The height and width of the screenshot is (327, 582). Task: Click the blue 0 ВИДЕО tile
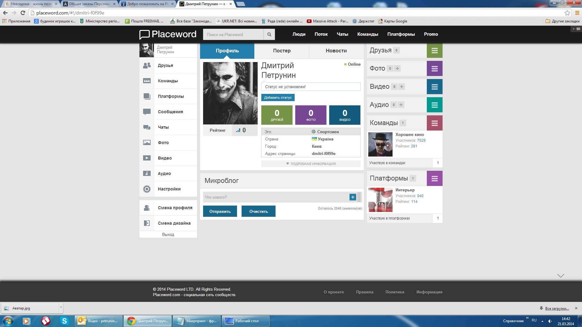(x=345, y=115)
